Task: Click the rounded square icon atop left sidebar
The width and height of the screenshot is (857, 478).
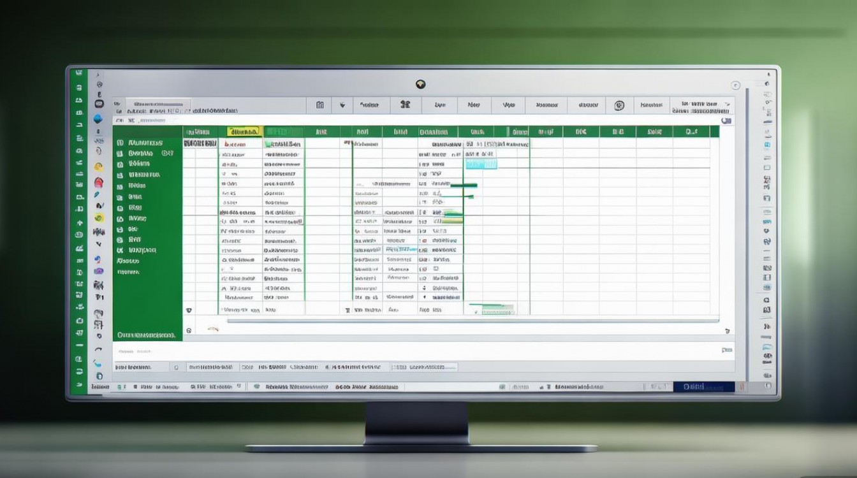Action: pos(99,103)
